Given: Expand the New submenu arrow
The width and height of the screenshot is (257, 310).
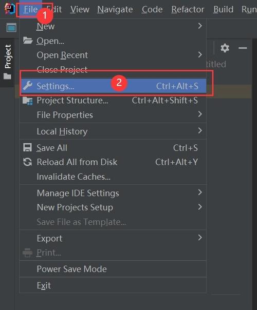Looking at the screenshot, I should tap(200, 26).
